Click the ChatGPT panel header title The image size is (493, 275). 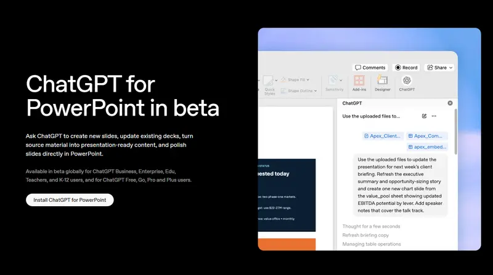point(352,103)
